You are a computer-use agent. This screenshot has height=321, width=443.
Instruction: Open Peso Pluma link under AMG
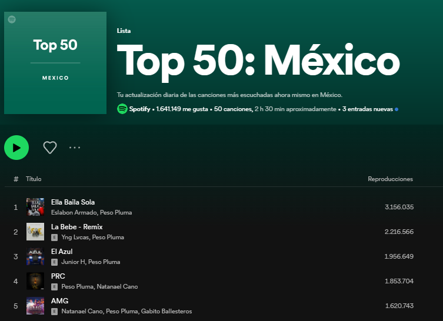point(122,311)
